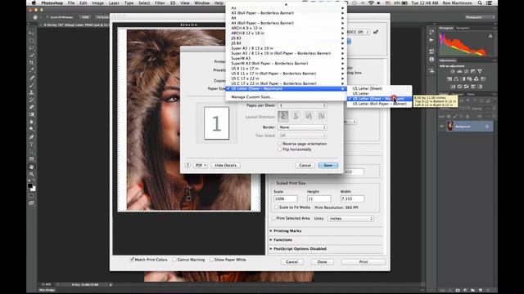Open the Layer menu
Screen dimensions: 524x294
pos(114,3)
